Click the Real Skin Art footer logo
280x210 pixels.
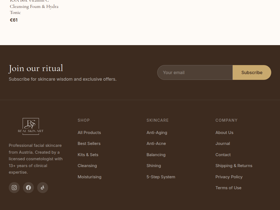tap(31, 126)
